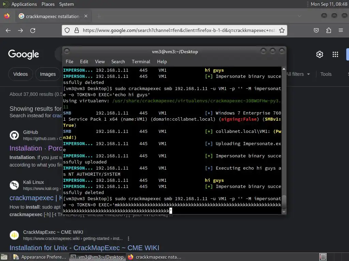This screenshot has height=261, width=349.
Task: Open the terminal Help menu
Action: click(x=162, y=62)
